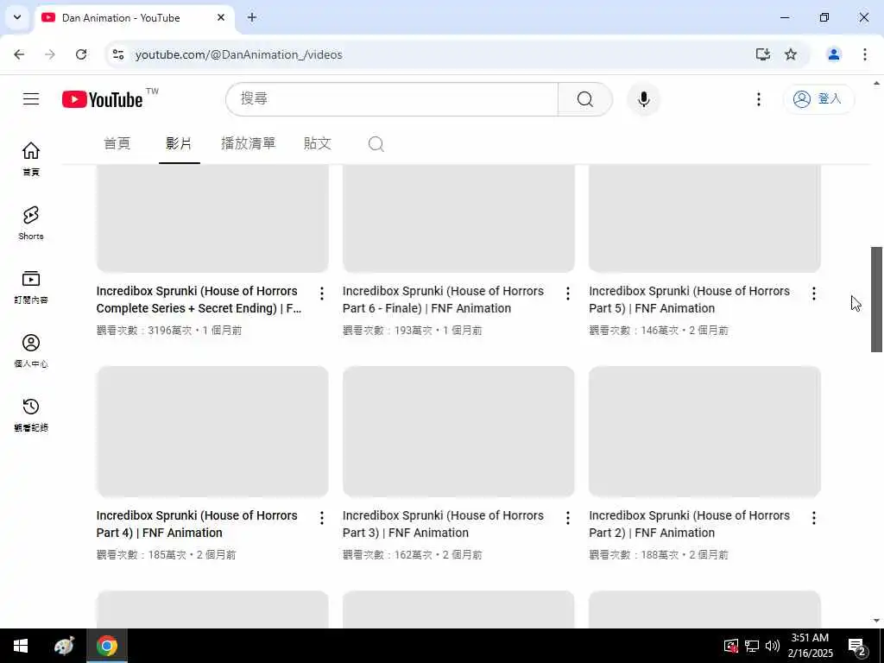Click Part 6 Finale video thumbnail
Viewport: 884px width, 663px height.
[458, 218]
